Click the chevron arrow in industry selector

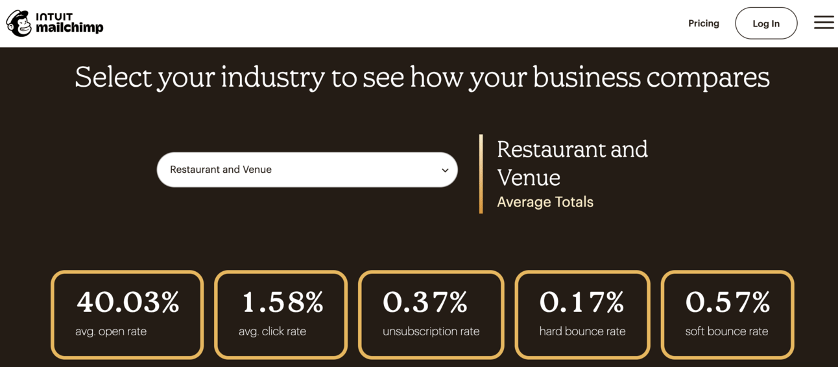[x=445, y=170]
